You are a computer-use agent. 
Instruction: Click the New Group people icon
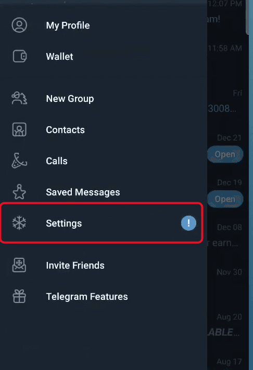[x=19, y=98]
